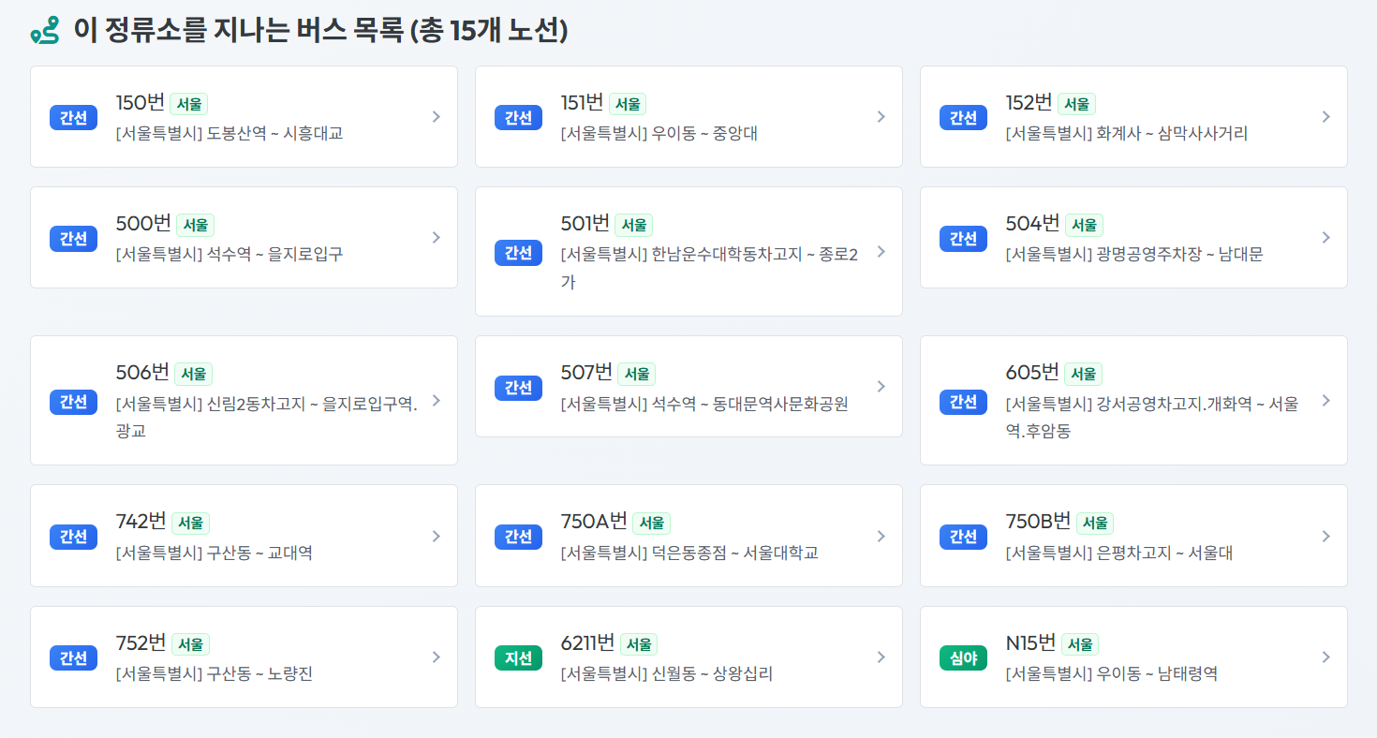The image size is (1377, 738).
Task: Open the 507번 route number link
Action: coord(586,372)
